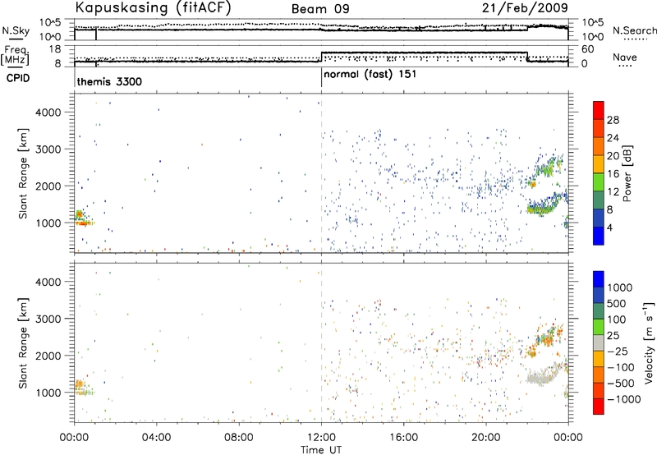Click the 'N.Search' legend label
Image resolution: width=657 pixels, height=455 pixels.
(x=634, y=30)
